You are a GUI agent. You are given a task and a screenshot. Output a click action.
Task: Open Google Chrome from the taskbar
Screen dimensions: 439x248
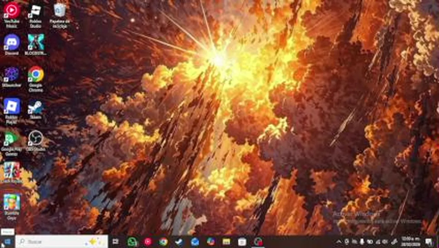163,242
